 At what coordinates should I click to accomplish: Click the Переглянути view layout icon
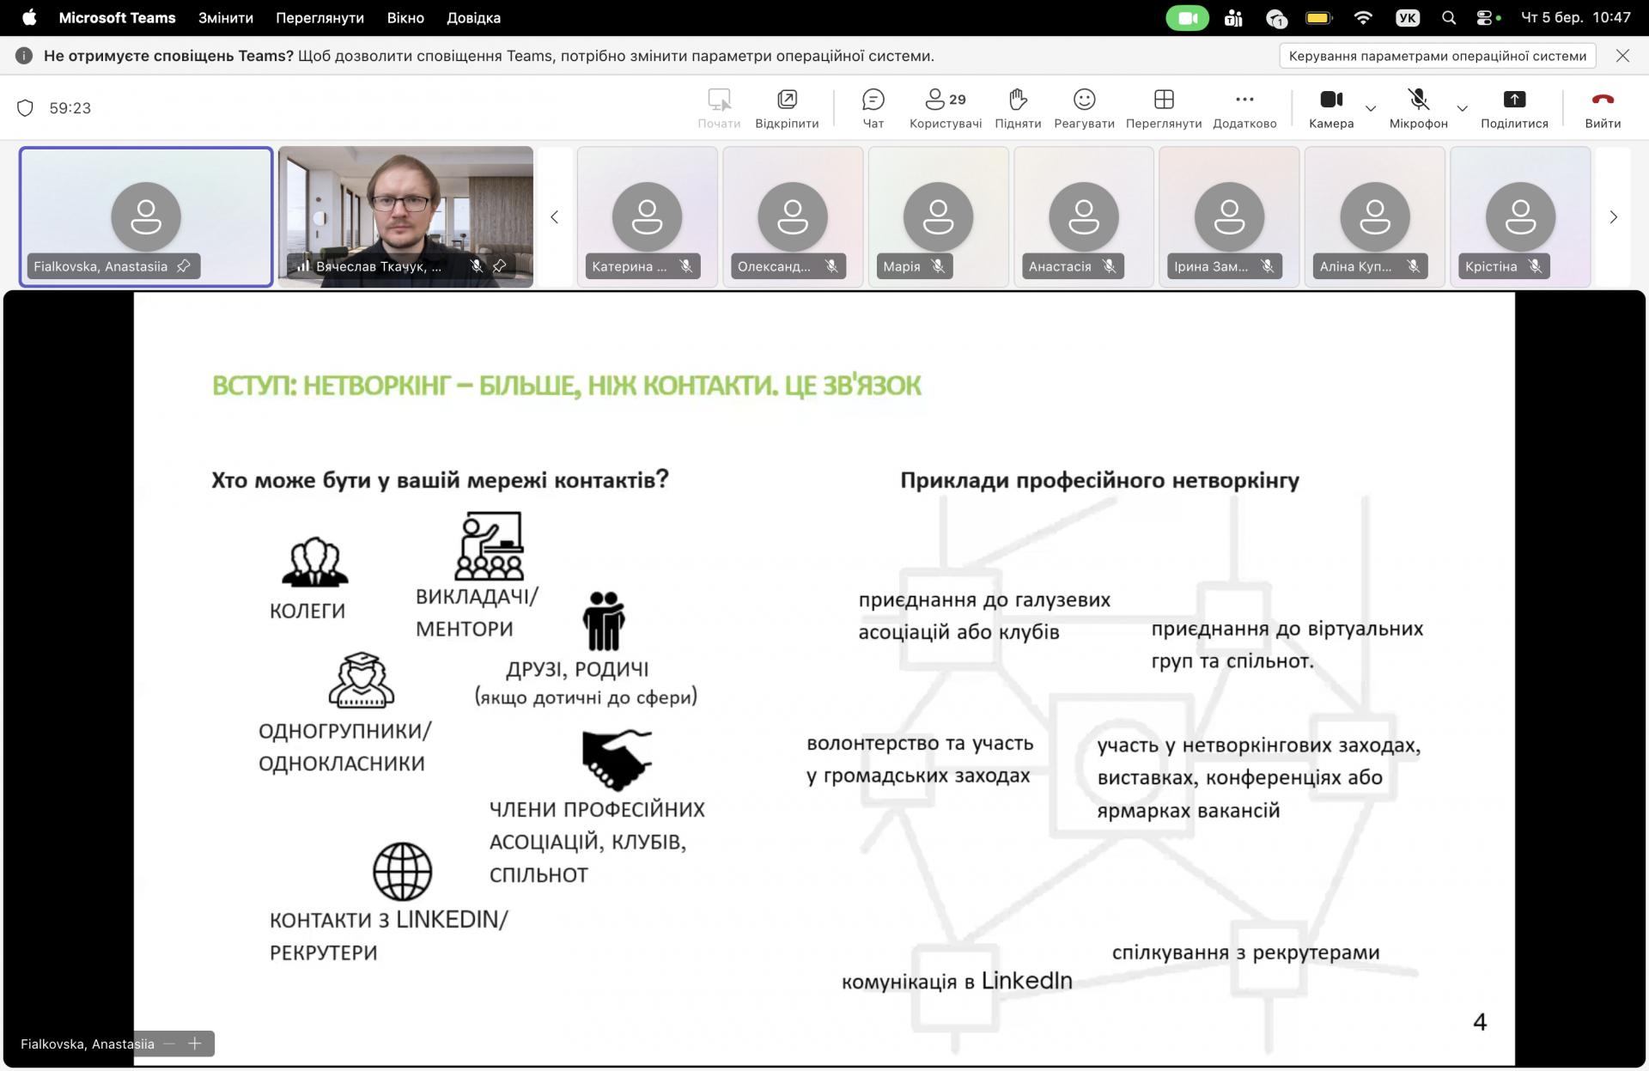coord(1164,107)
